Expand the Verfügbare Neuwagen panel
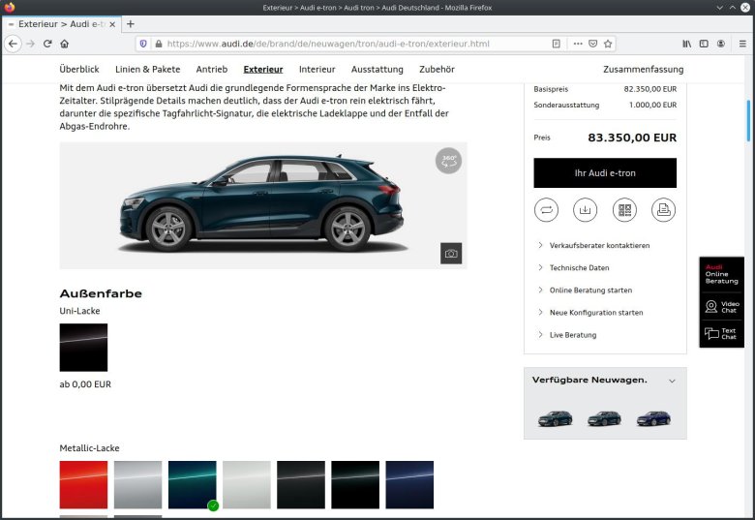Viewport: 755px width, 520px height. pyautogui.click(x=672, y=381)
